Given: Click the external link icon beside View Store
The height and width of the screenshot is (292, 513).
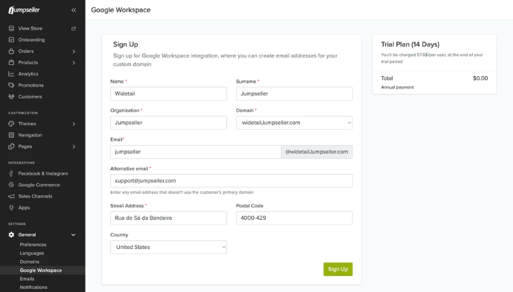Looking at the screenshot, I should coord(74,28).
